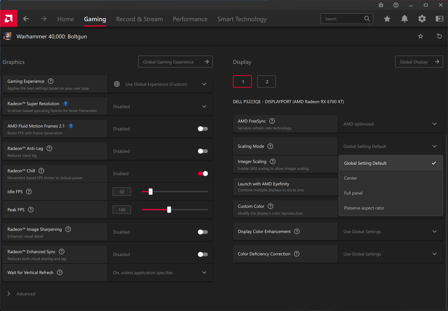This screenshot has height=311, width=448.
Task: Show help for AMD FreeSync
Action: (272, 121)
